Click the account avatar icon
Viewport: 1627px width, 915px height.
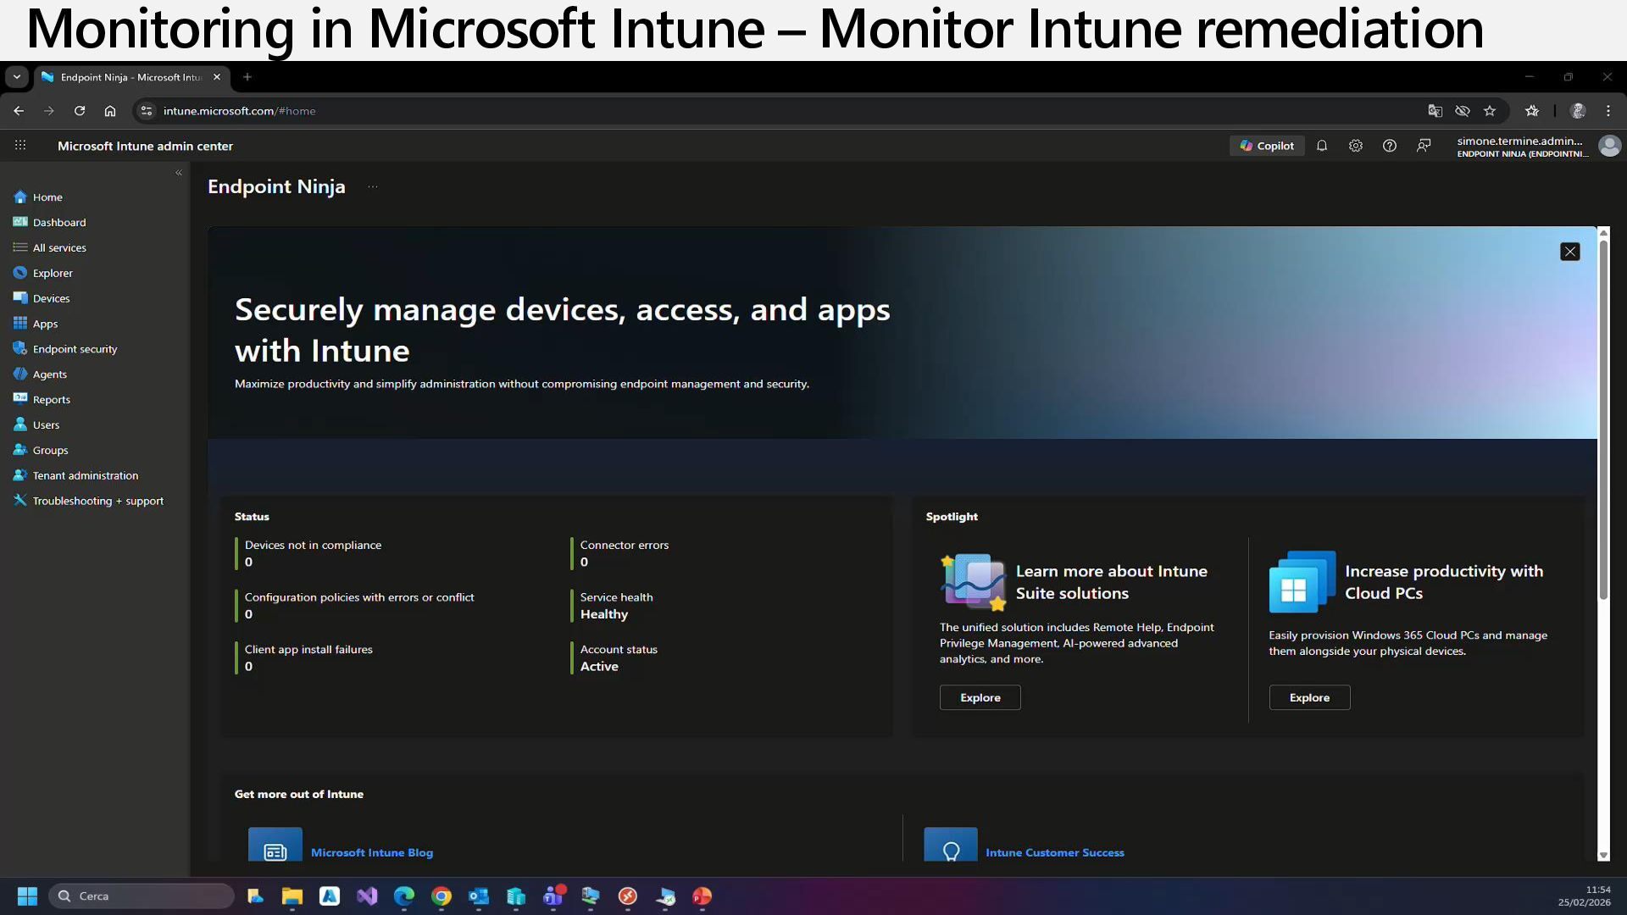tap(1609, 146)
